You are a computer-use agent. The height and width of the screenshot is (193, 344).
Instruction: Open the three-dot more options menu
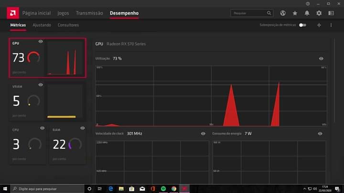click(x=331, y=25)
